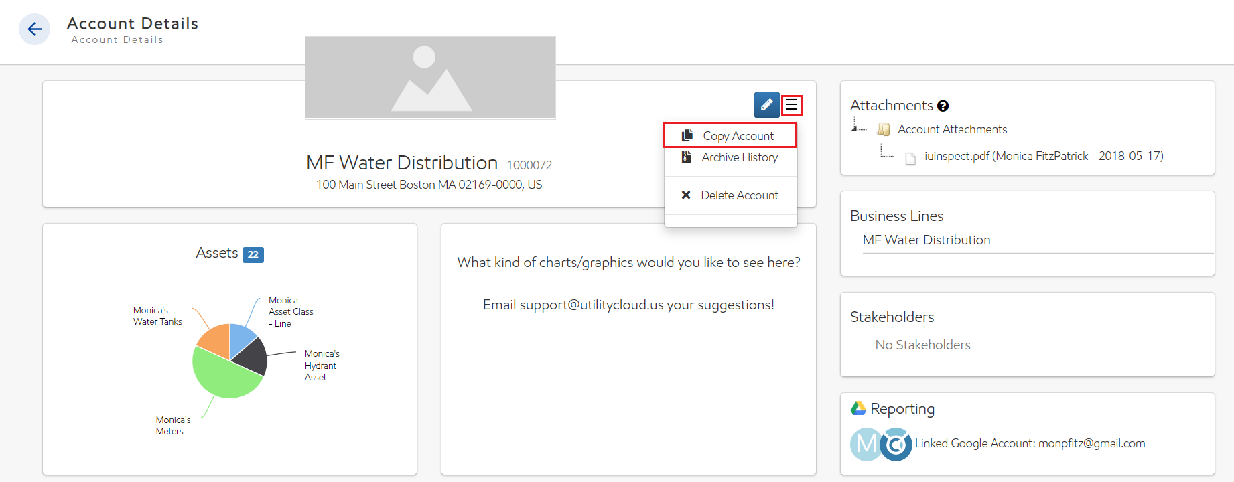Click the account placeholder image

coord(430,78)
